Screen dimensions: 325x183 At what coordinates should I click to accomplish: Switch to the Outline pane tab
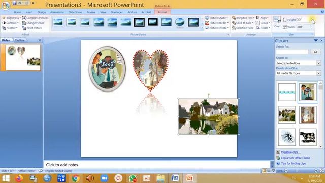point(20,40)
